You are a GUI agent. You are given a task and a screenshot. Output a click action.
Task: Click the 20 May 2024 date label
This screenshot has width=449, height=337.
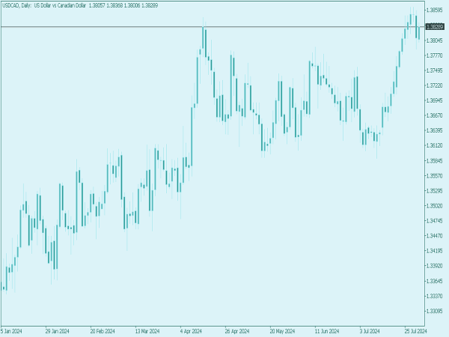[282, 331]
